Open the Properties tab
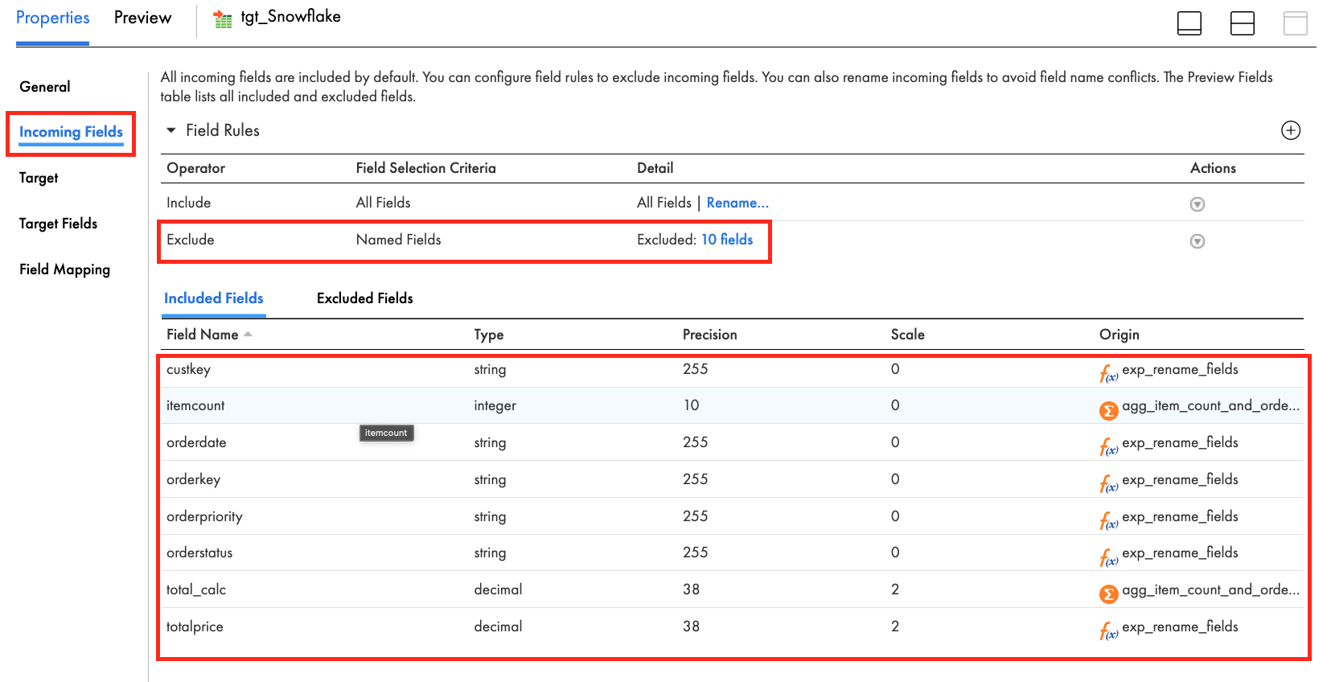 point(52,18)
